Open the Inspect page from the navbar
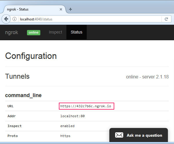Viewport: 174px width, 144px height. tap(55, 32)
